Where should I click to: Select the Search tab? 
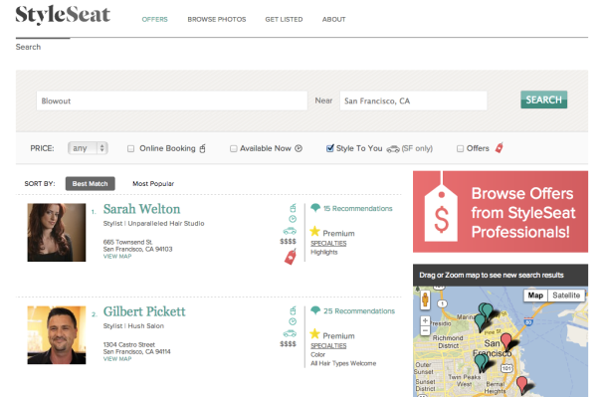28,47
